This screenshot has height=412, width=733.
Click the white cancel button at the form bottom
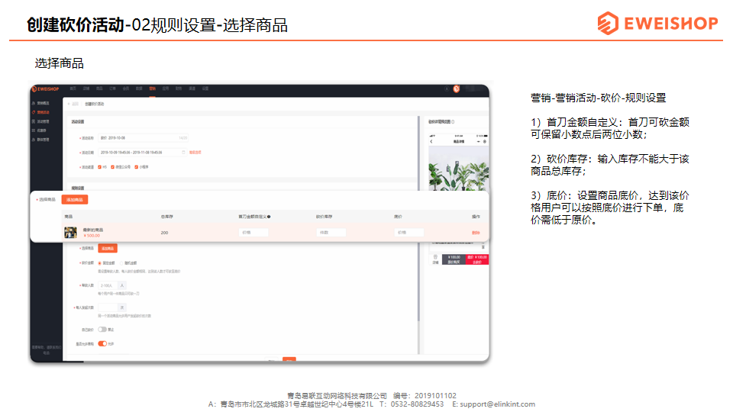[272, 359]
